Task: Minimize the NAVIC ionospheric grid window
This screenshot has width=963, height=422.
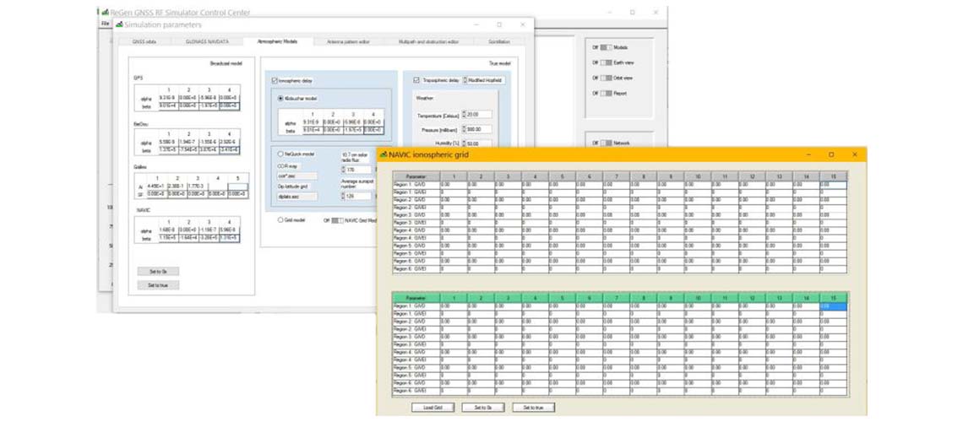Action: (x=808, y=154)
